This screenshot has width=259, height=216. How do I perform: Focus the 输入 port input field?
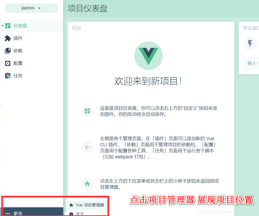pos(251,63)
